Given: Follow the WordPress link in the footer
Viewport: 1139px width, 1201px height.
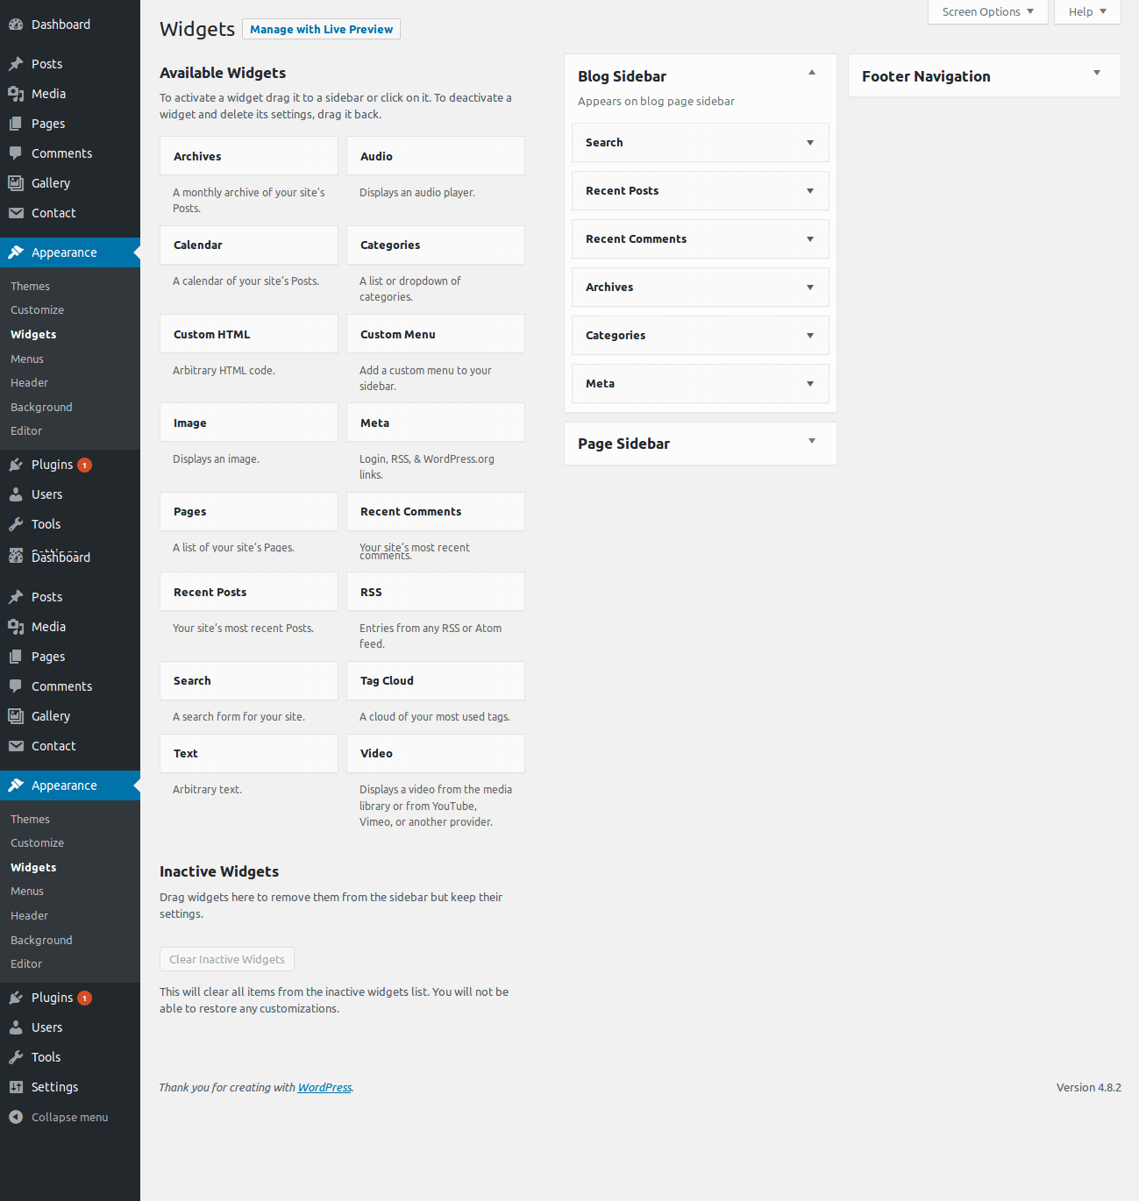Looking at the screenshot, I should (x=324, y=1088).
